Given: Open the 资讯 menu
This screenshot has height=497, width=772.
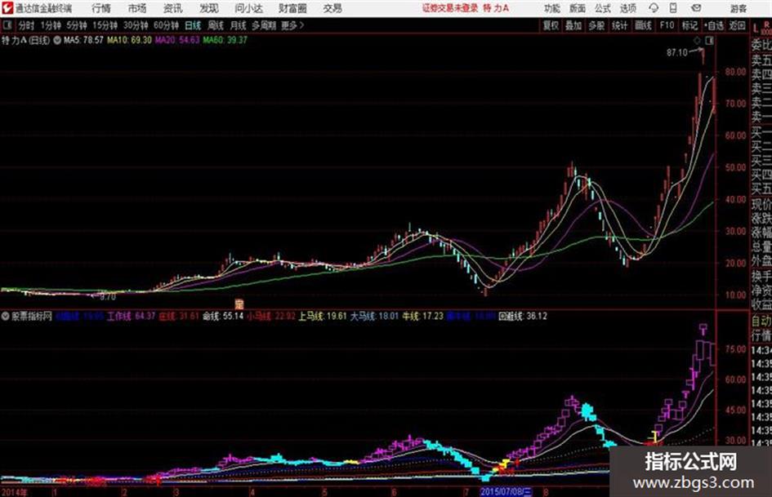Looking at the screenshot, I should 173,8.
